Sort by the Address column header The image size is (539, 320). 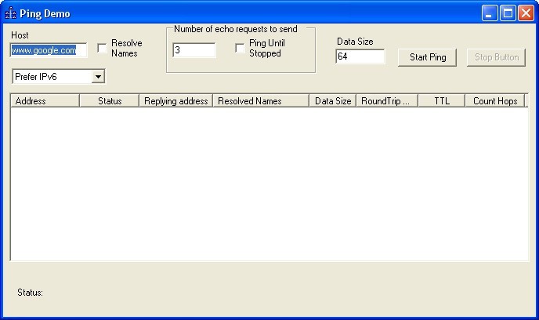click(45, 101)
